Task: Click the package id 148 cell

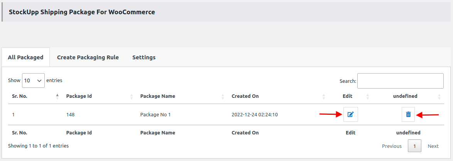Action: pos(71,114)
